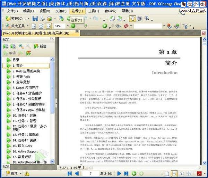Click the first bookmark expand-all icon
Viewport: 208px width, 178px height.
(6, 46)
